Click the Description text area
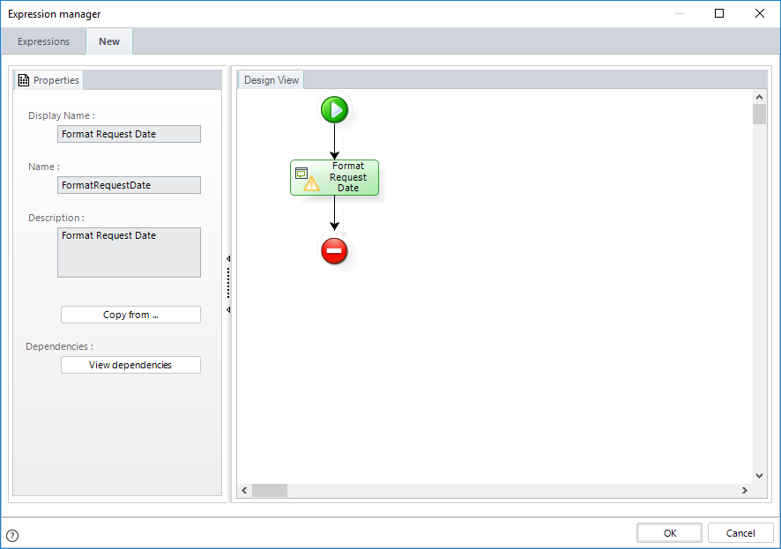 tap(129, 252)
